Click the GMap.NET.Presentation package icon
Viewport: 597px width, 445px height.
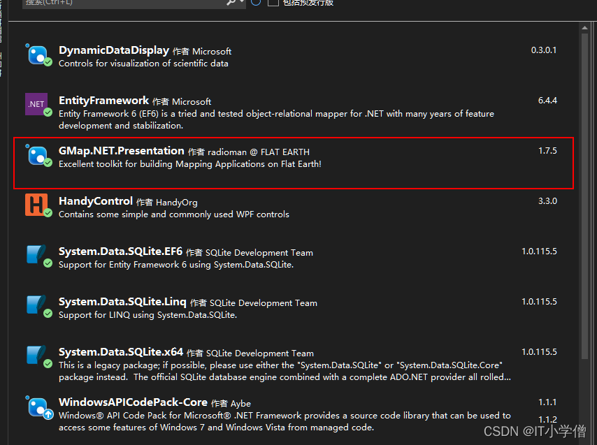pyautogui.click(x=38, y=156)
